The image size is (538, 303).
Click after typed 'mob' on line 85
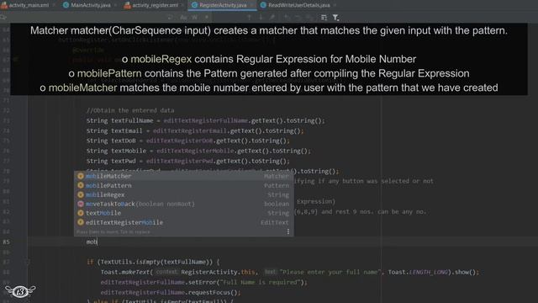(x=98, y=242)
